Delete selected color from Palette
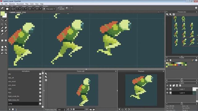This screenshot has height=111, width=198. (170, 60)
